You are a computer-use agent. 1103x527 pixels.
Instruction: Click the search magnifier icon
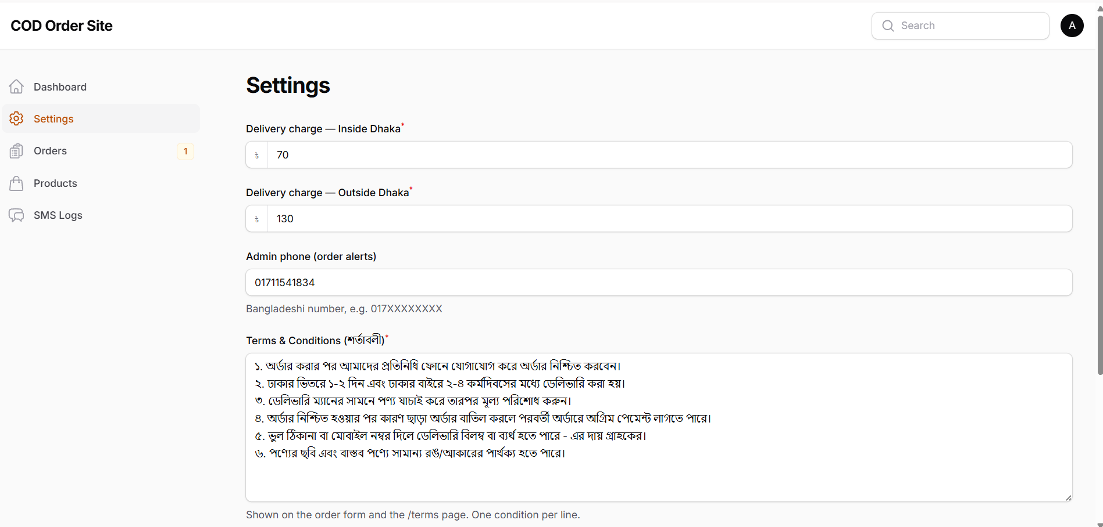tap(888, 26)
